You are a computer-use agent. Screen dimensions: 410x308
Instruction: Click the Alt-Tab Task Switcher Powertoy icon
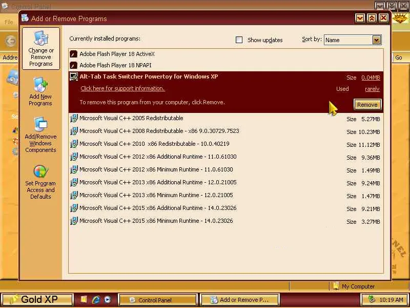pyautogui.click(x=74, y=76)
